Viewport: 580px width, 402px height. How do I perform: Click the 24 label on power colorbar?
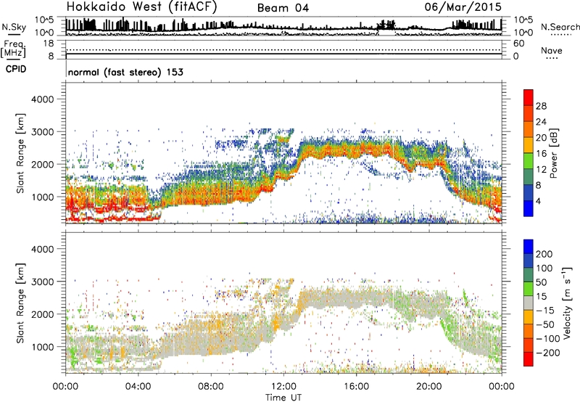[541, 122]
